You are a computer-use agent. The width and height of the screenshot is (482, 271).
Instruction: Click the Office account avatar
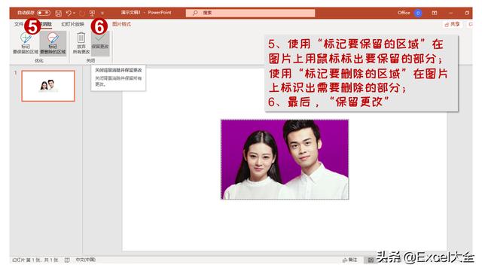click(x=418, y=13)
